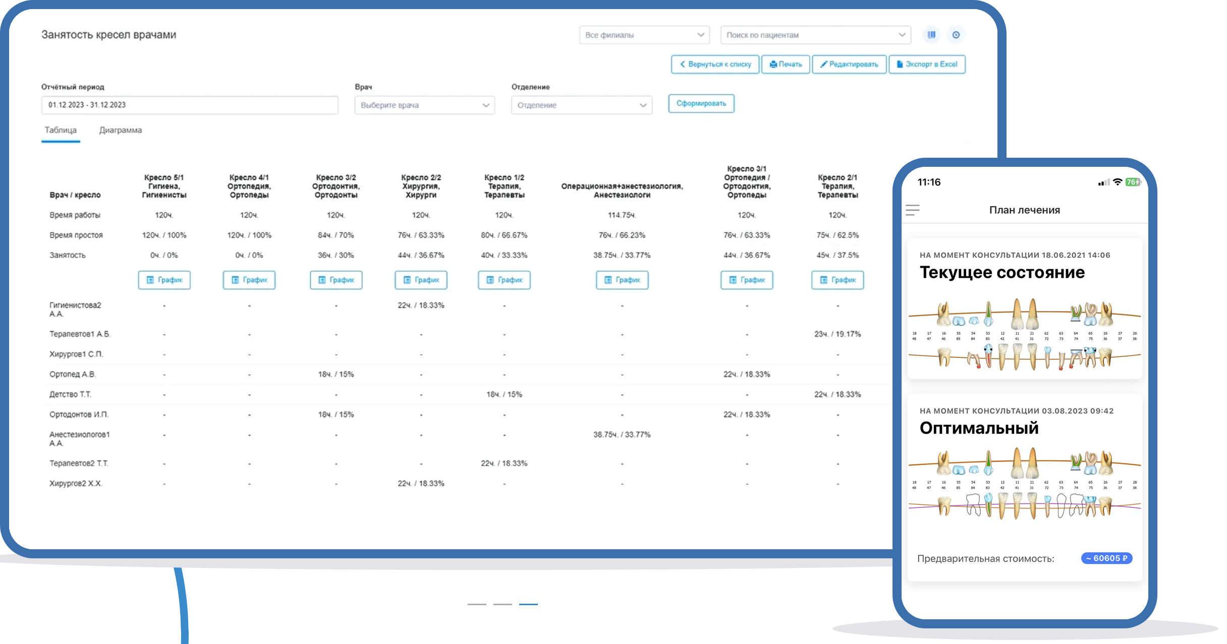This screenshot has width=1227, height=644.
Task: Open the Отделение dropdown
Action: point(581,105)
